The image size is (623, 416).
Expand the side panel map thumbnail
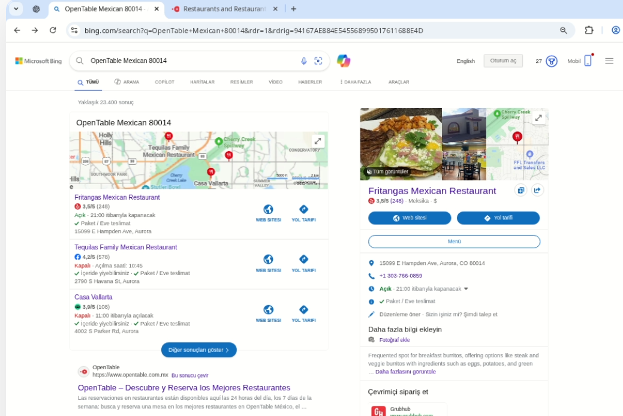[x=538, y=118]
